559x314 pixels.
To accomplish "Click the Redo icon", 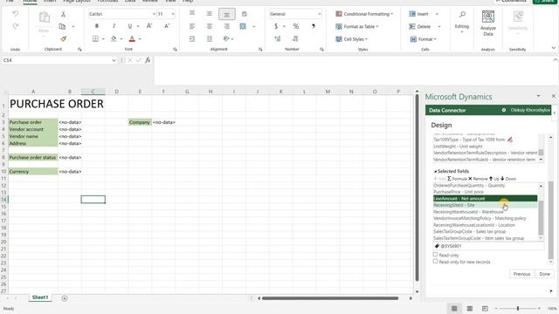I will click(16, 26).
